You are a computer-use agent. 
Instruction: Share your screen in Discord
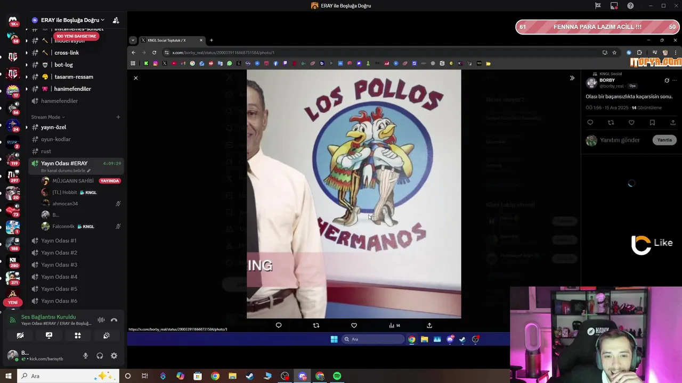click(49, 336)
